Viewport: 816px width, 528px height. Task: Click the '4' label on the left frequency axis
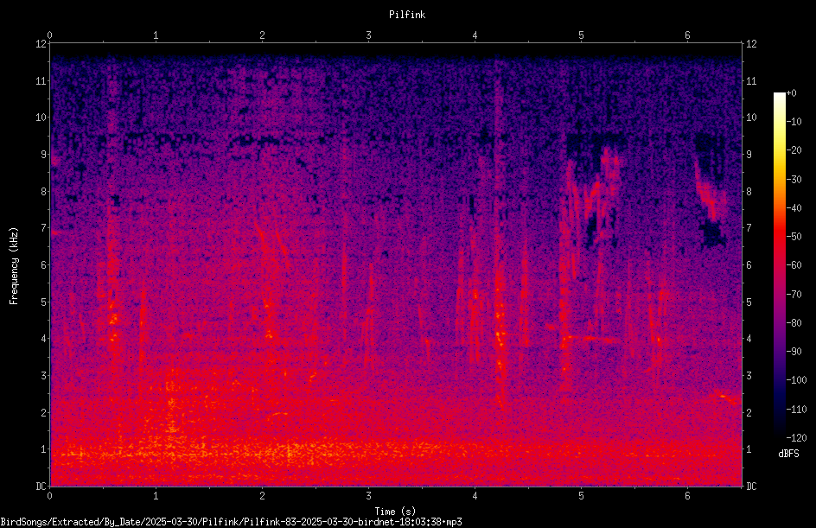(44, 339)
